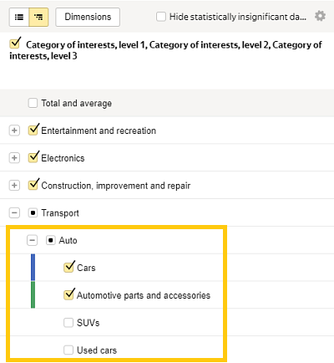The height and width of the screenshot is (363, 334).
Task: Uncheck the Cars checkbox
Action: pos(69,267)
